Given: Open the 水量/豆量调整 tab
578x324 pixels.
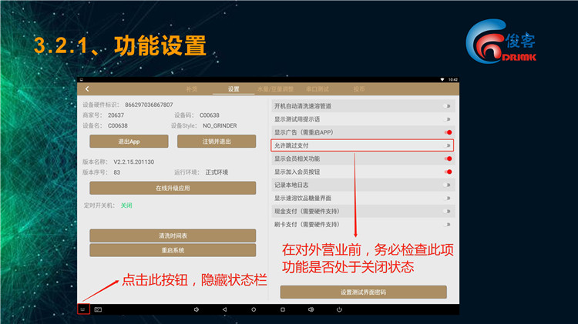Looking at the screenshot, I should point(275,89).
